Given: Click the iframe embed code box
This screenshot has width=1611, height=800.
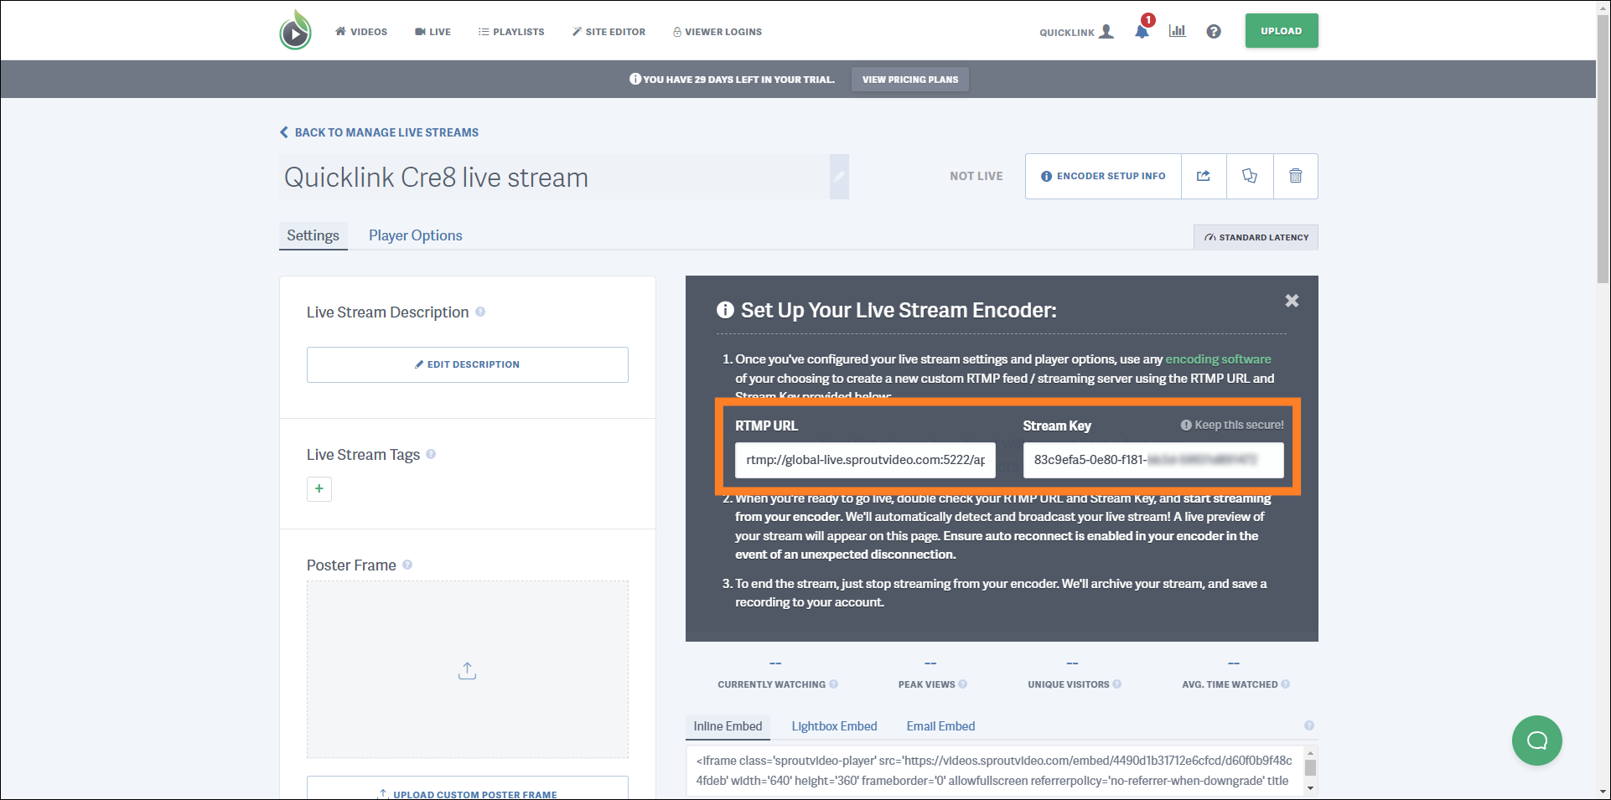Looking at the screenshot, I should [x=994, y=771].
